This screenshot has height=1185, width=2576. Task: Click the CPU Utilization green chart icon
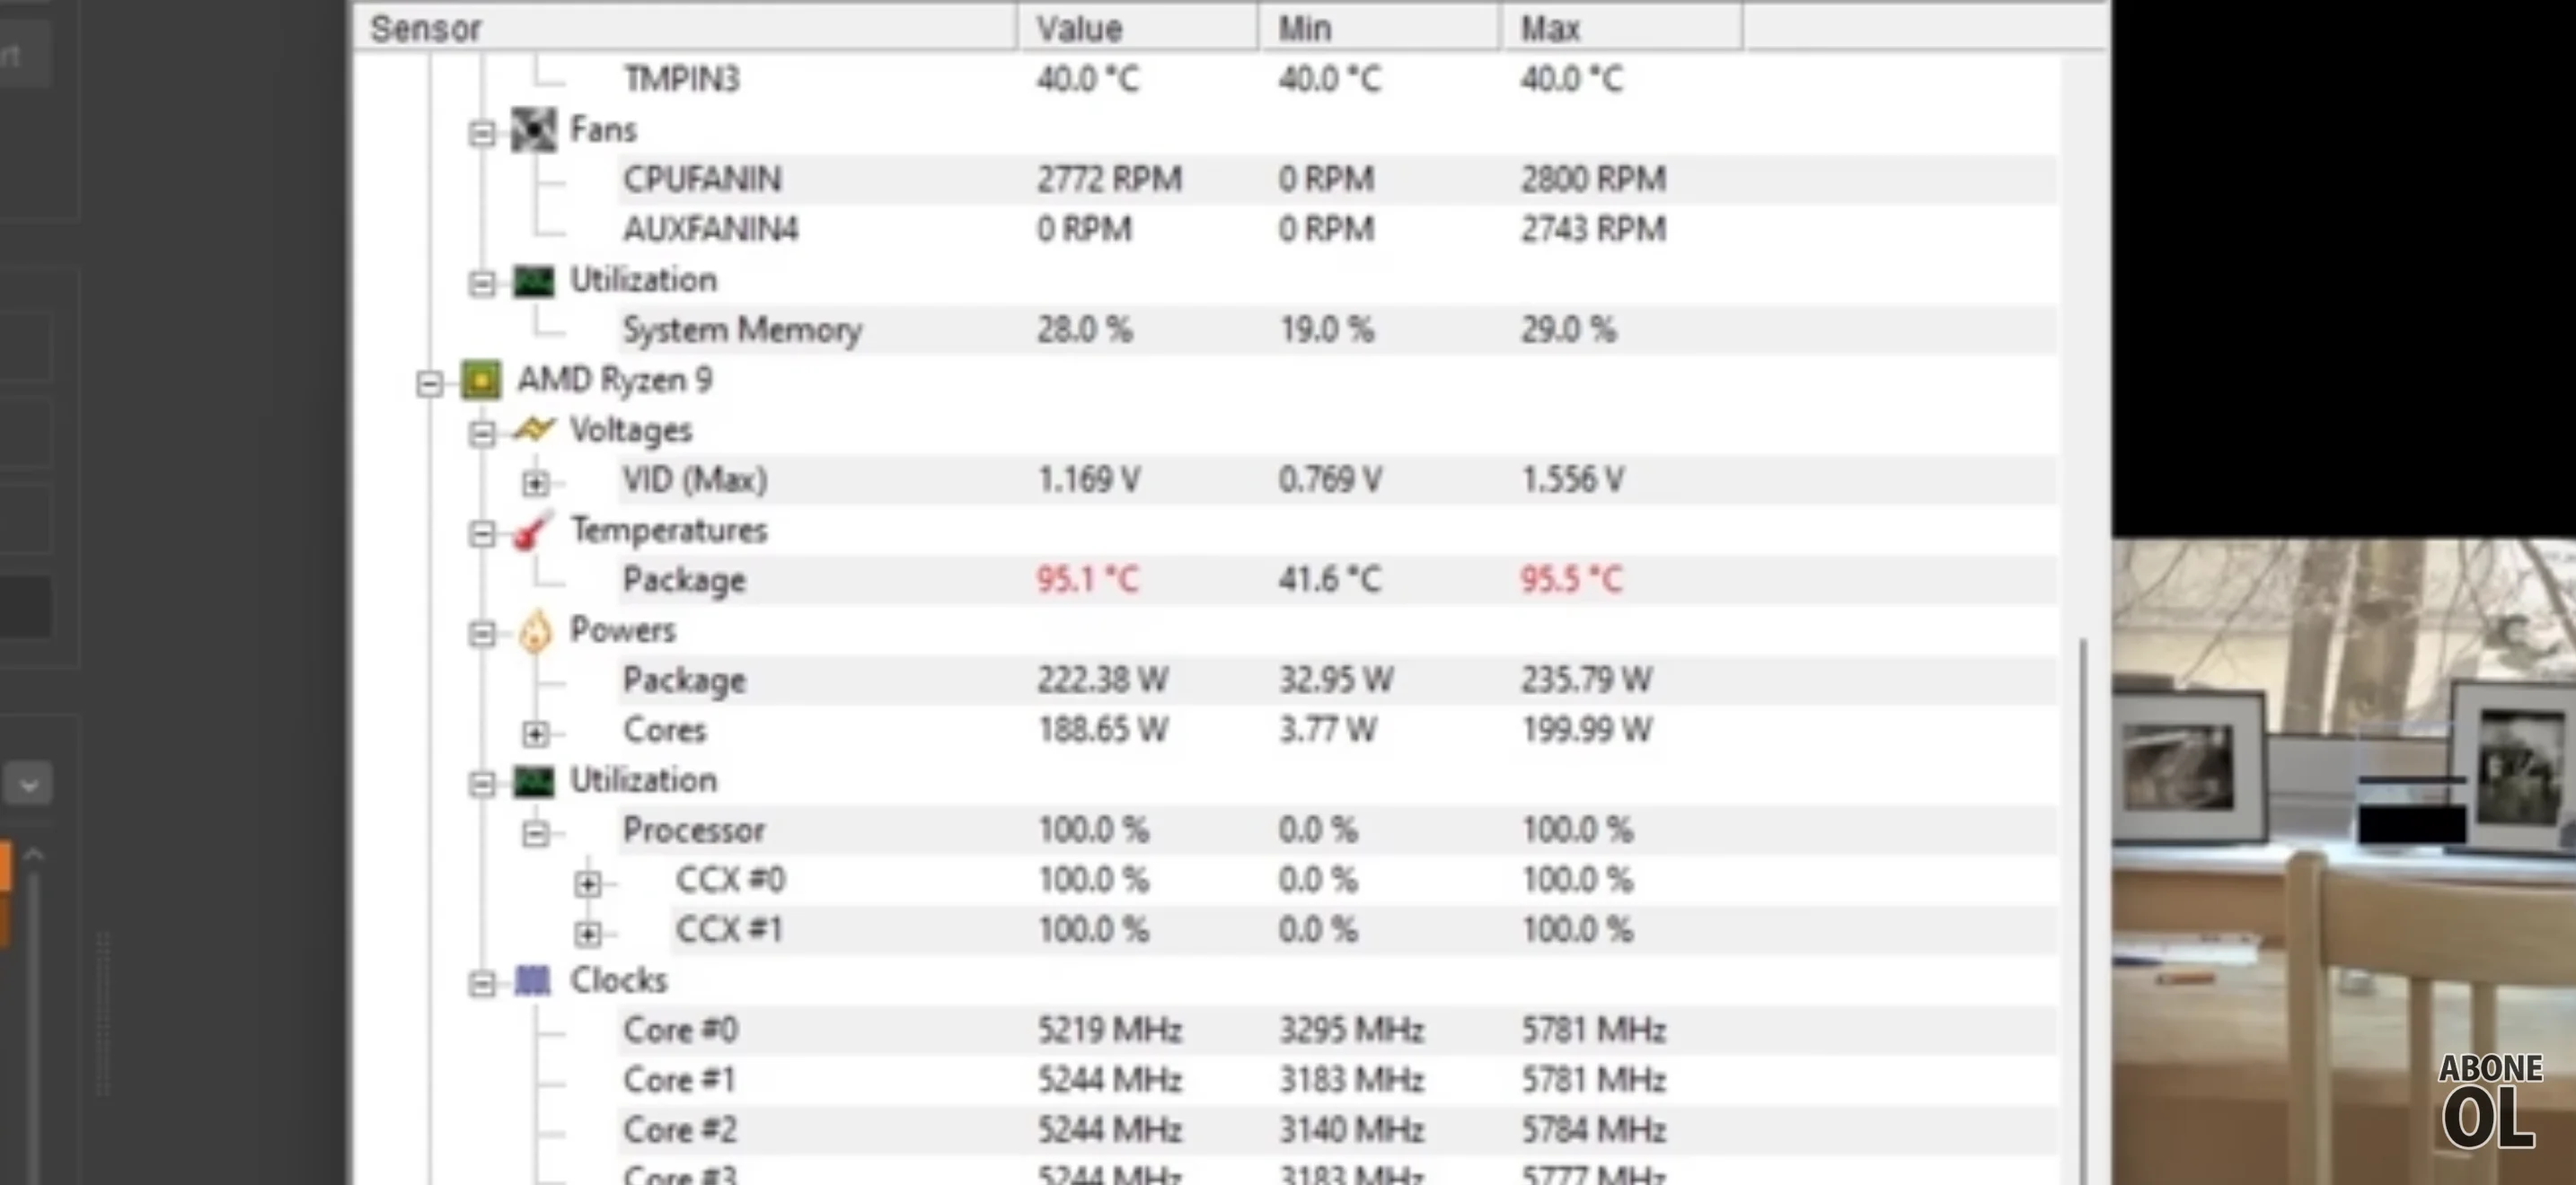[x=533, y=781]
